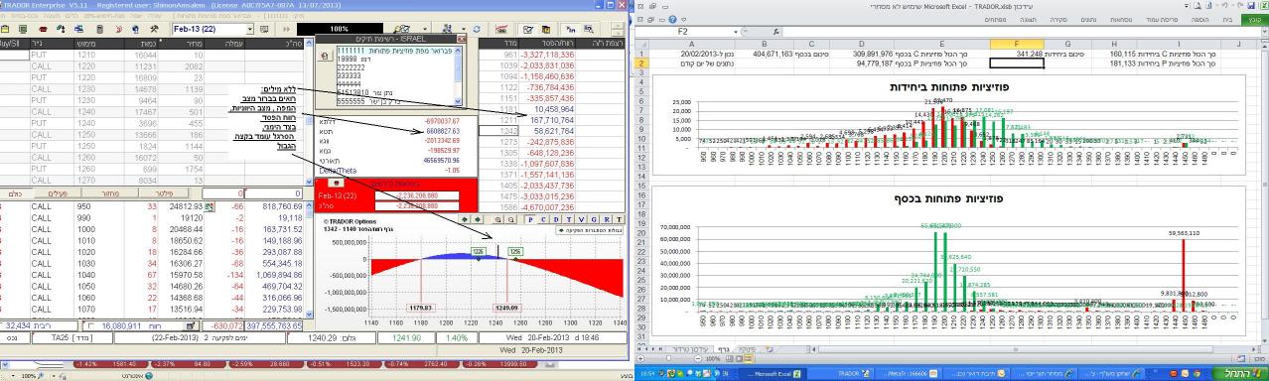Open Excel help question mark icon
Screen dimensions: 1269x381
pos(672,20)
